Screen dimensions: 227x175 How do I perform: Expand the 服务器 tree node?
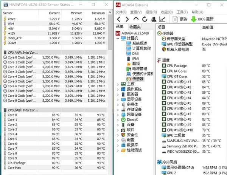[x=118, y=94]
